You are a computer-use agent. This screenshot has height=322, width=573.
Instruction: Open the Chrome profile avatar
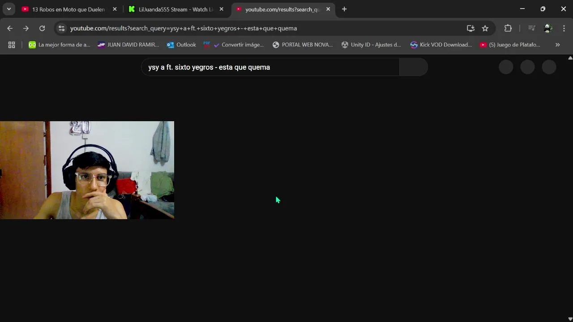click(x=548, y=28)
